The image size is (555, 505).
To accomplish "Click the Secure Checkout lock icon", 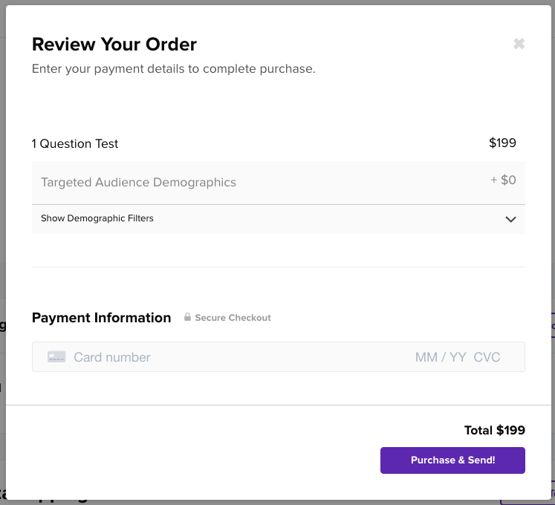I will [188, 318].
